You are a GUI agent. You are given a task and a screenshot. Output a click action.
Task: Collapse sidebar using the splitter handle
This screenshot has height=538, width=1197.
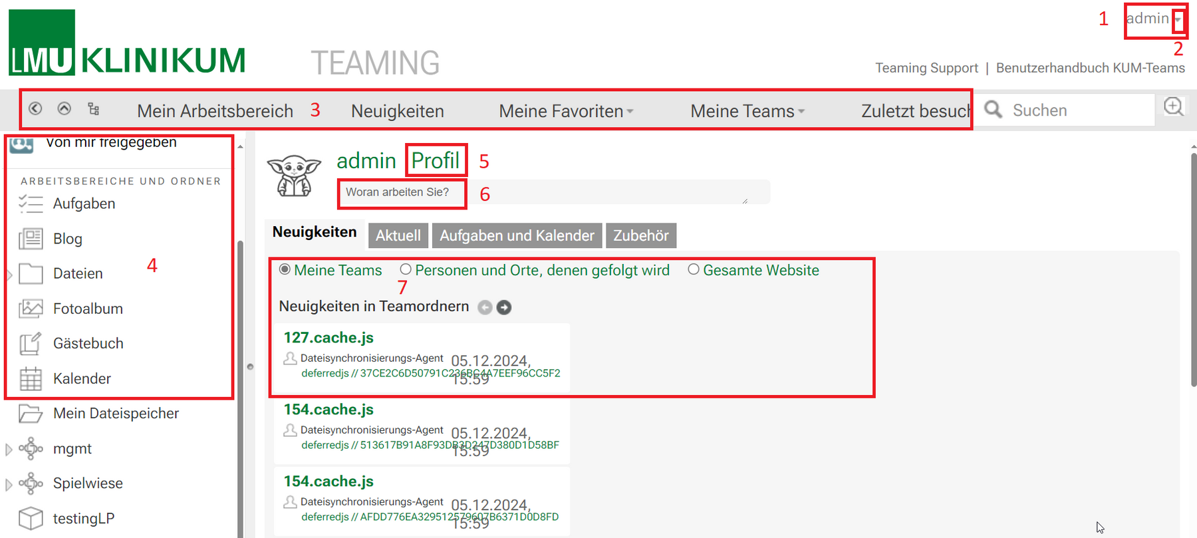pos(250,366)
